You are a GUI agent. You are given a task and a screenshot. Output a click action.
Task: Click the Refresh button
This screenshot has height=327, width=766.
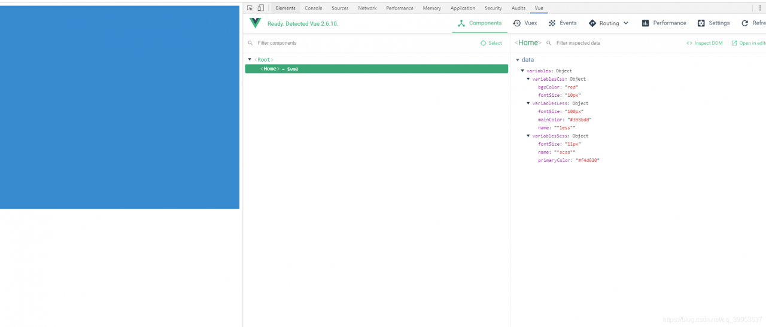753,23
